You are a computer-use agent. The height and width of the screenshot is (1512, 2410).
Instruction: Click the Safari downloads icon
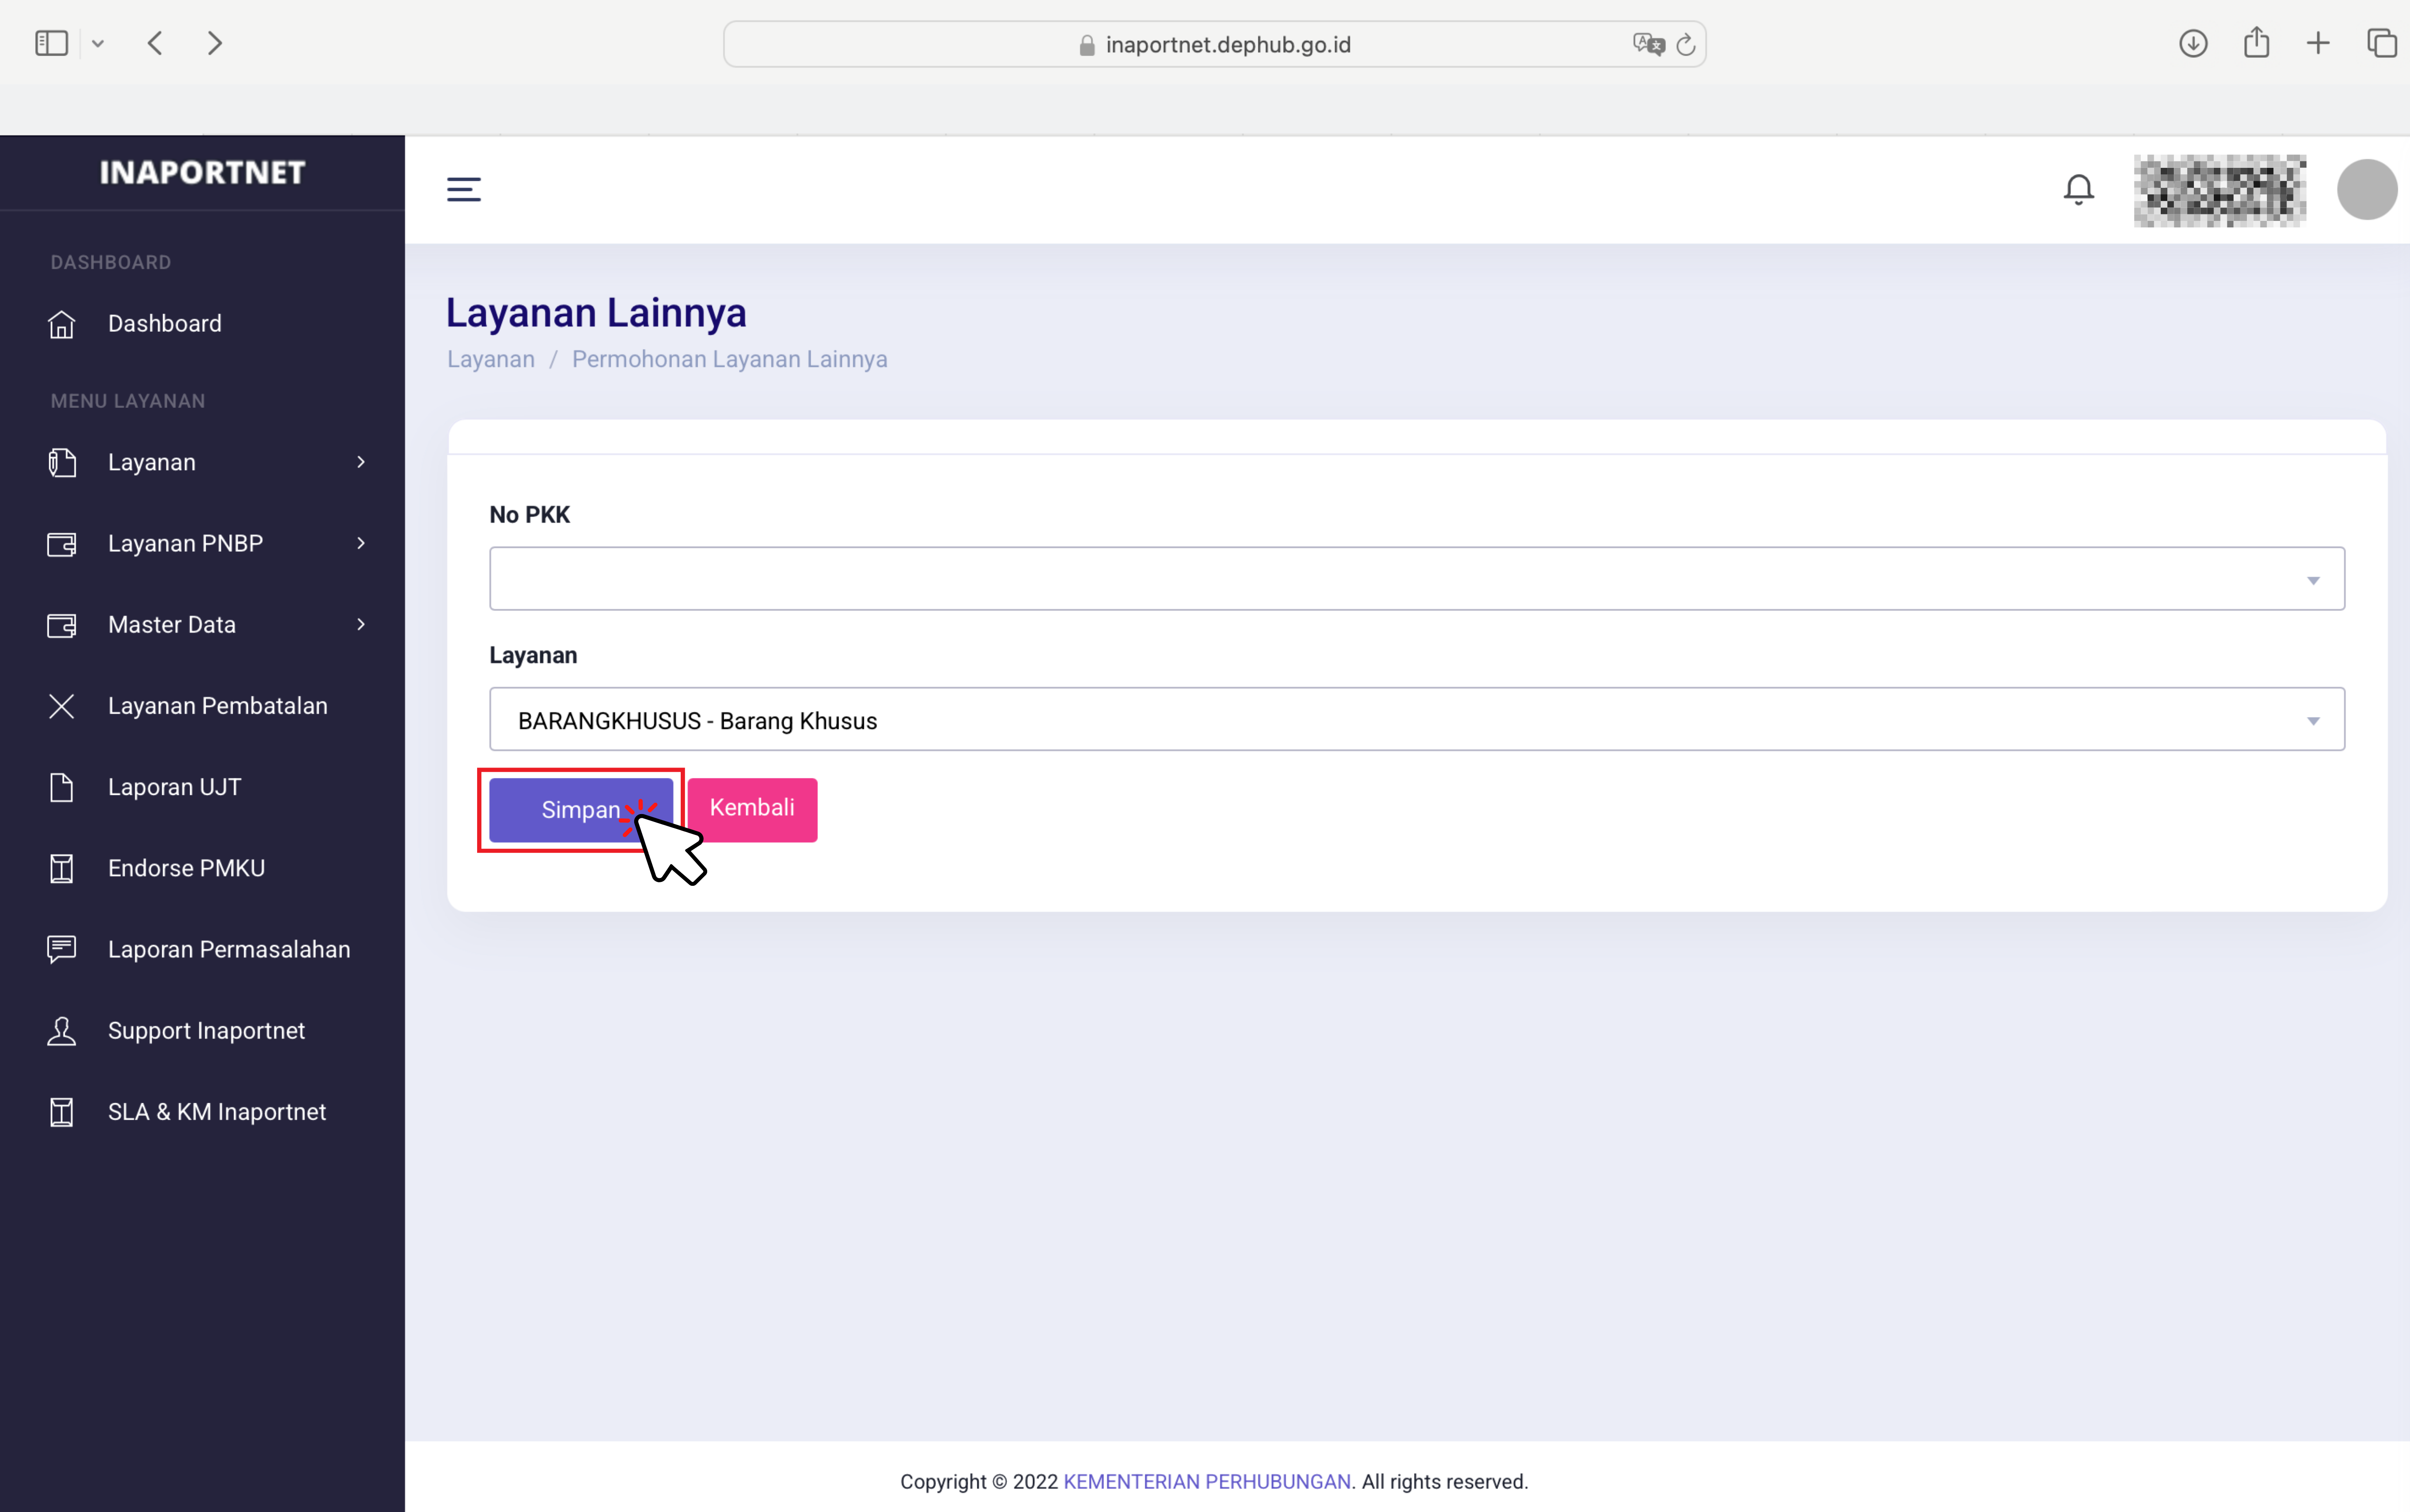click(x=2192, y=43)
